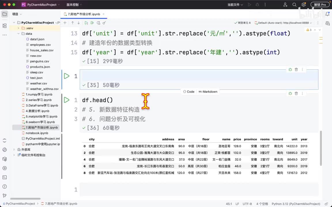Open 6.seaborn学习.ipynb in project tree
The width and height of the screenshot is (332, 207).
(x=40, y=122)
